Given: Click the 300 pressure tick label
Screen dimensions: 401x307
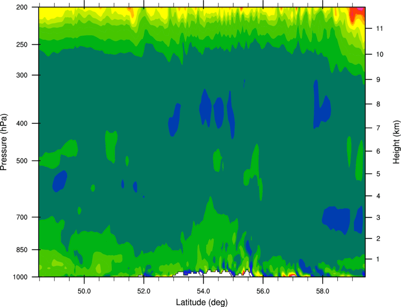Looking at the screenshot, I should tap(22, 75).
